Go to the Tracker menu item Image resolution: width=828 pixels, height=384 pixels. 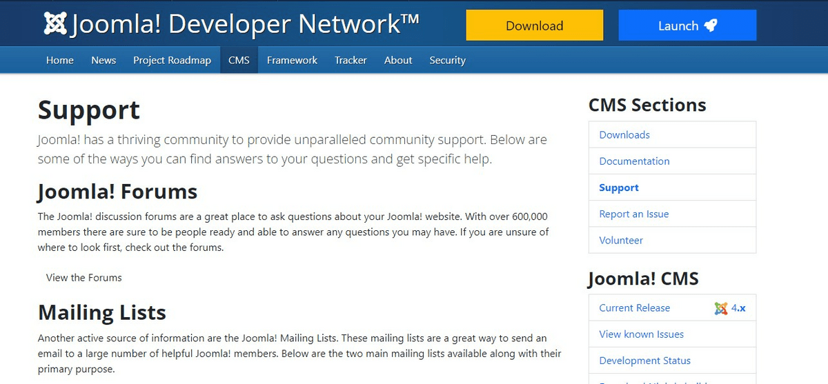351,60
